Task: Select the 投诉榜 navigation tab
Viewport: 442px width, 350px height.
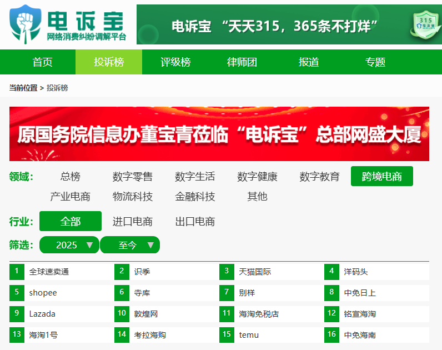Action: tap(109, 62)
